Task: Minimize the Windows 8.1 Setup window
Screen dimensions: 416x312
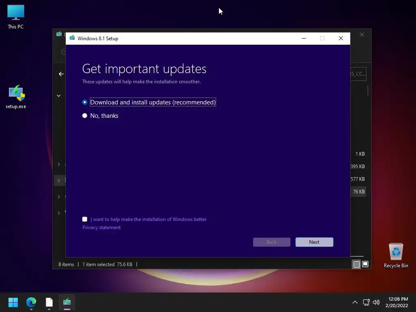Action: (x=304, y=38)
